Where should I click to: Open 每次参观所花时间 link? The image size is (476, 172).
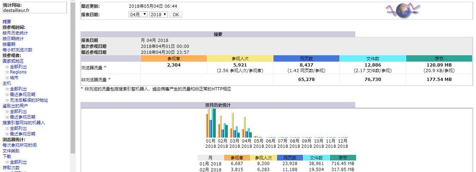tap(19, 145)
